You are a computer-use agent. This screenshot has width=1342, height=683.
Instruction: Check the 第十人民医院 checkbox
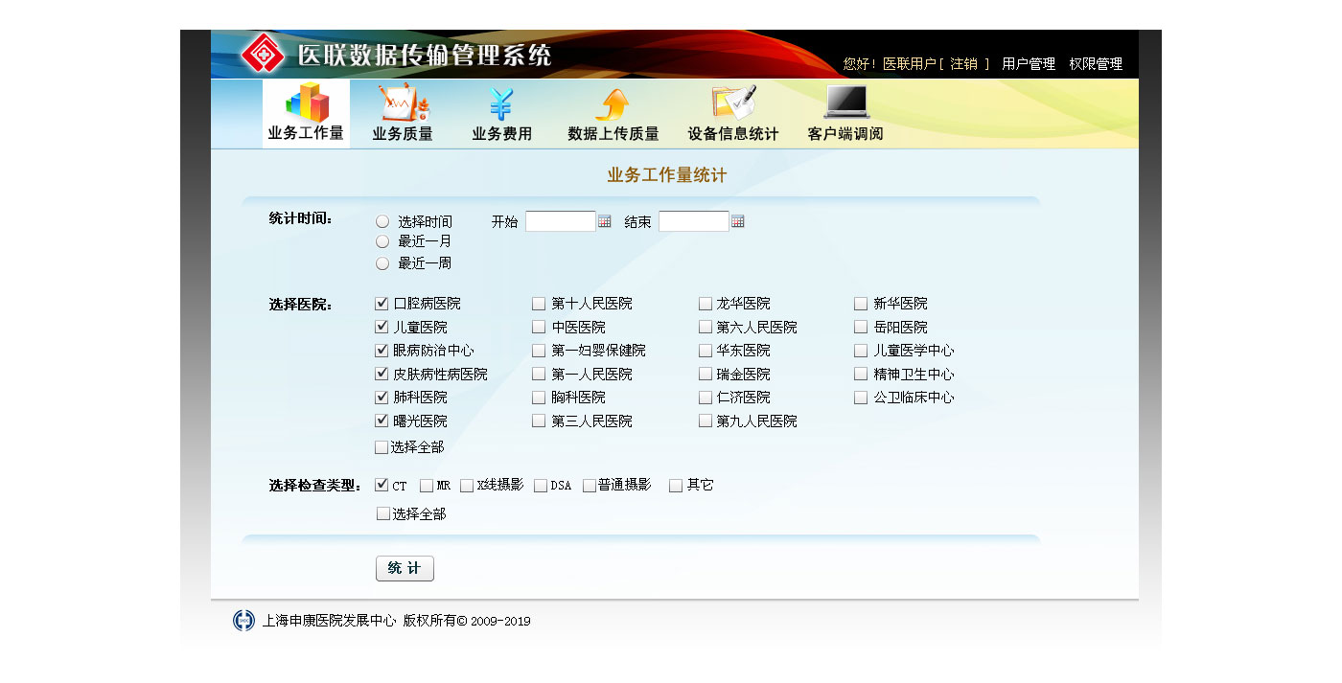[539, 304]
